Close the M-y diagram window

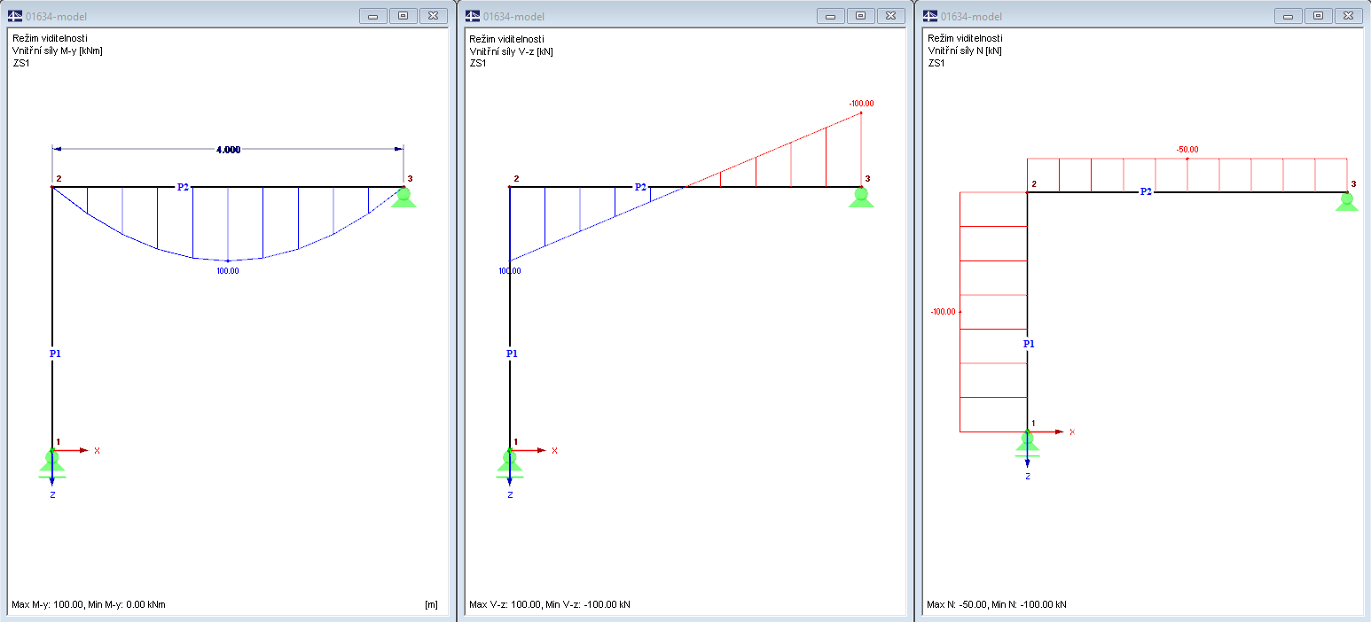tap(433, 16)
